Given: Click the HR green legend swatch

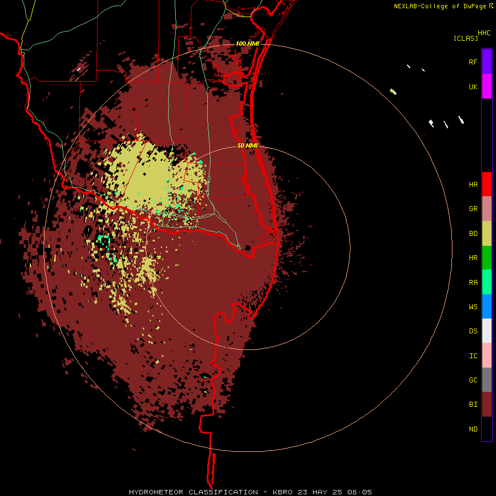Looking at the screenshot, I should point(487,257).
